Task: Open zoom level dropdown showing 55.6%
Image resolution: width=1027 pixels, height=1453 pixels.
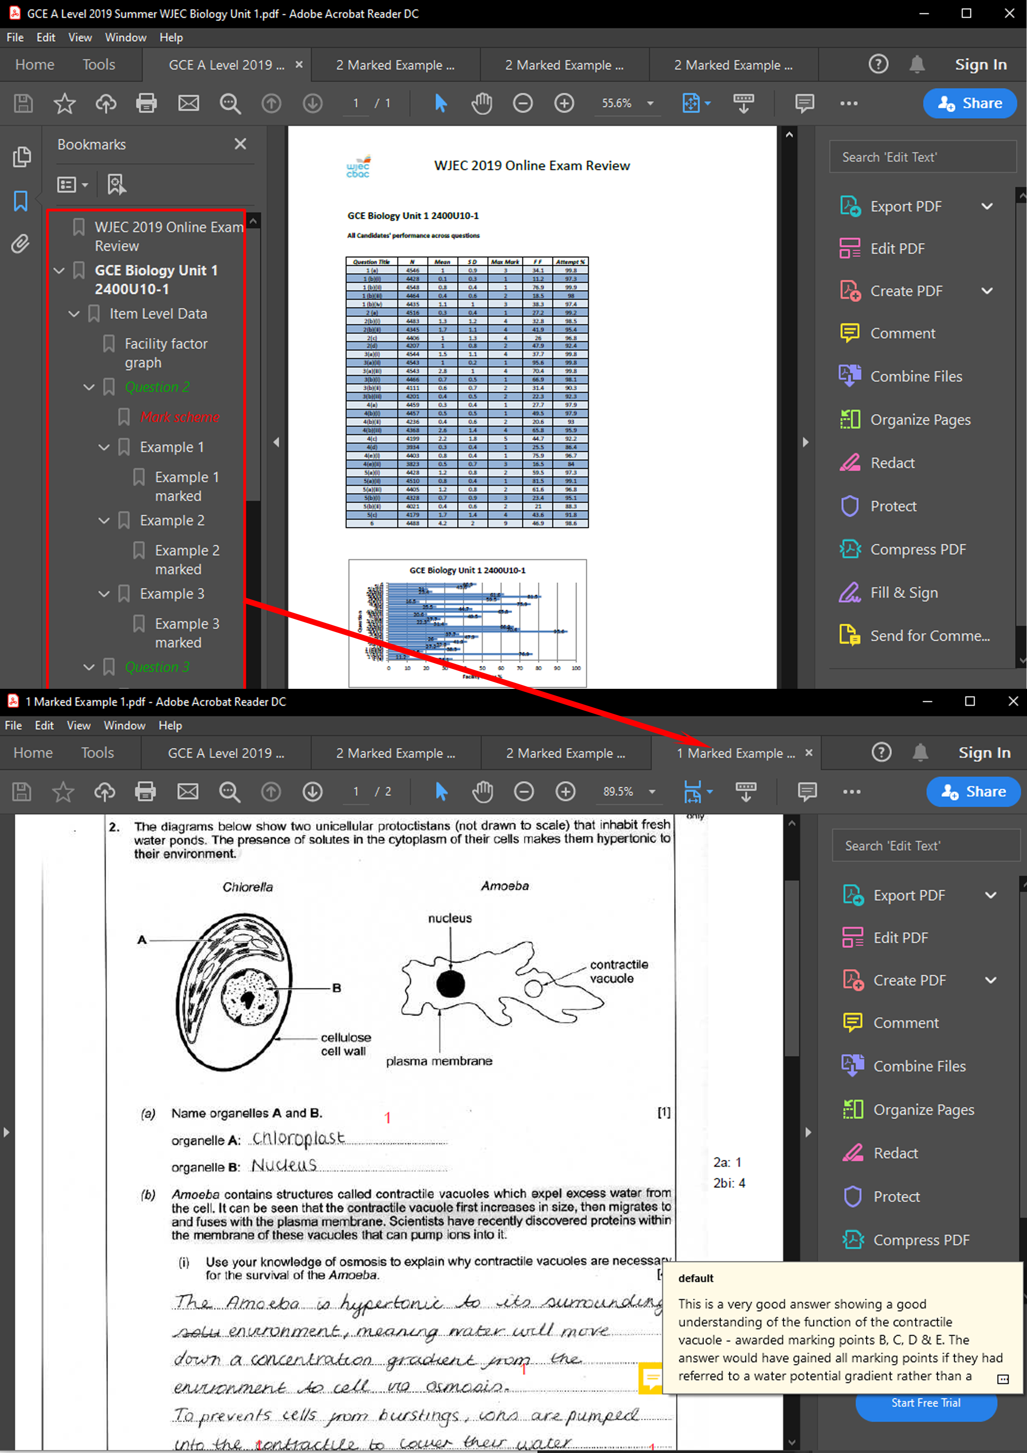Action: [651, 103]
